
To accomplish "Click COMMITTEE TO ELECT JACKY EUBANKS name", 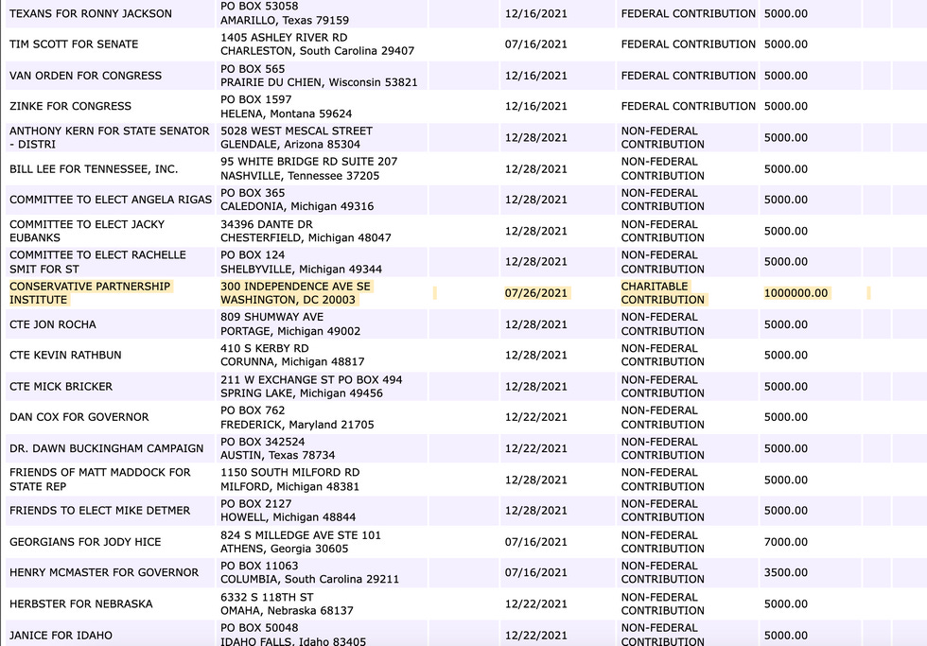I will click(87, 231).
